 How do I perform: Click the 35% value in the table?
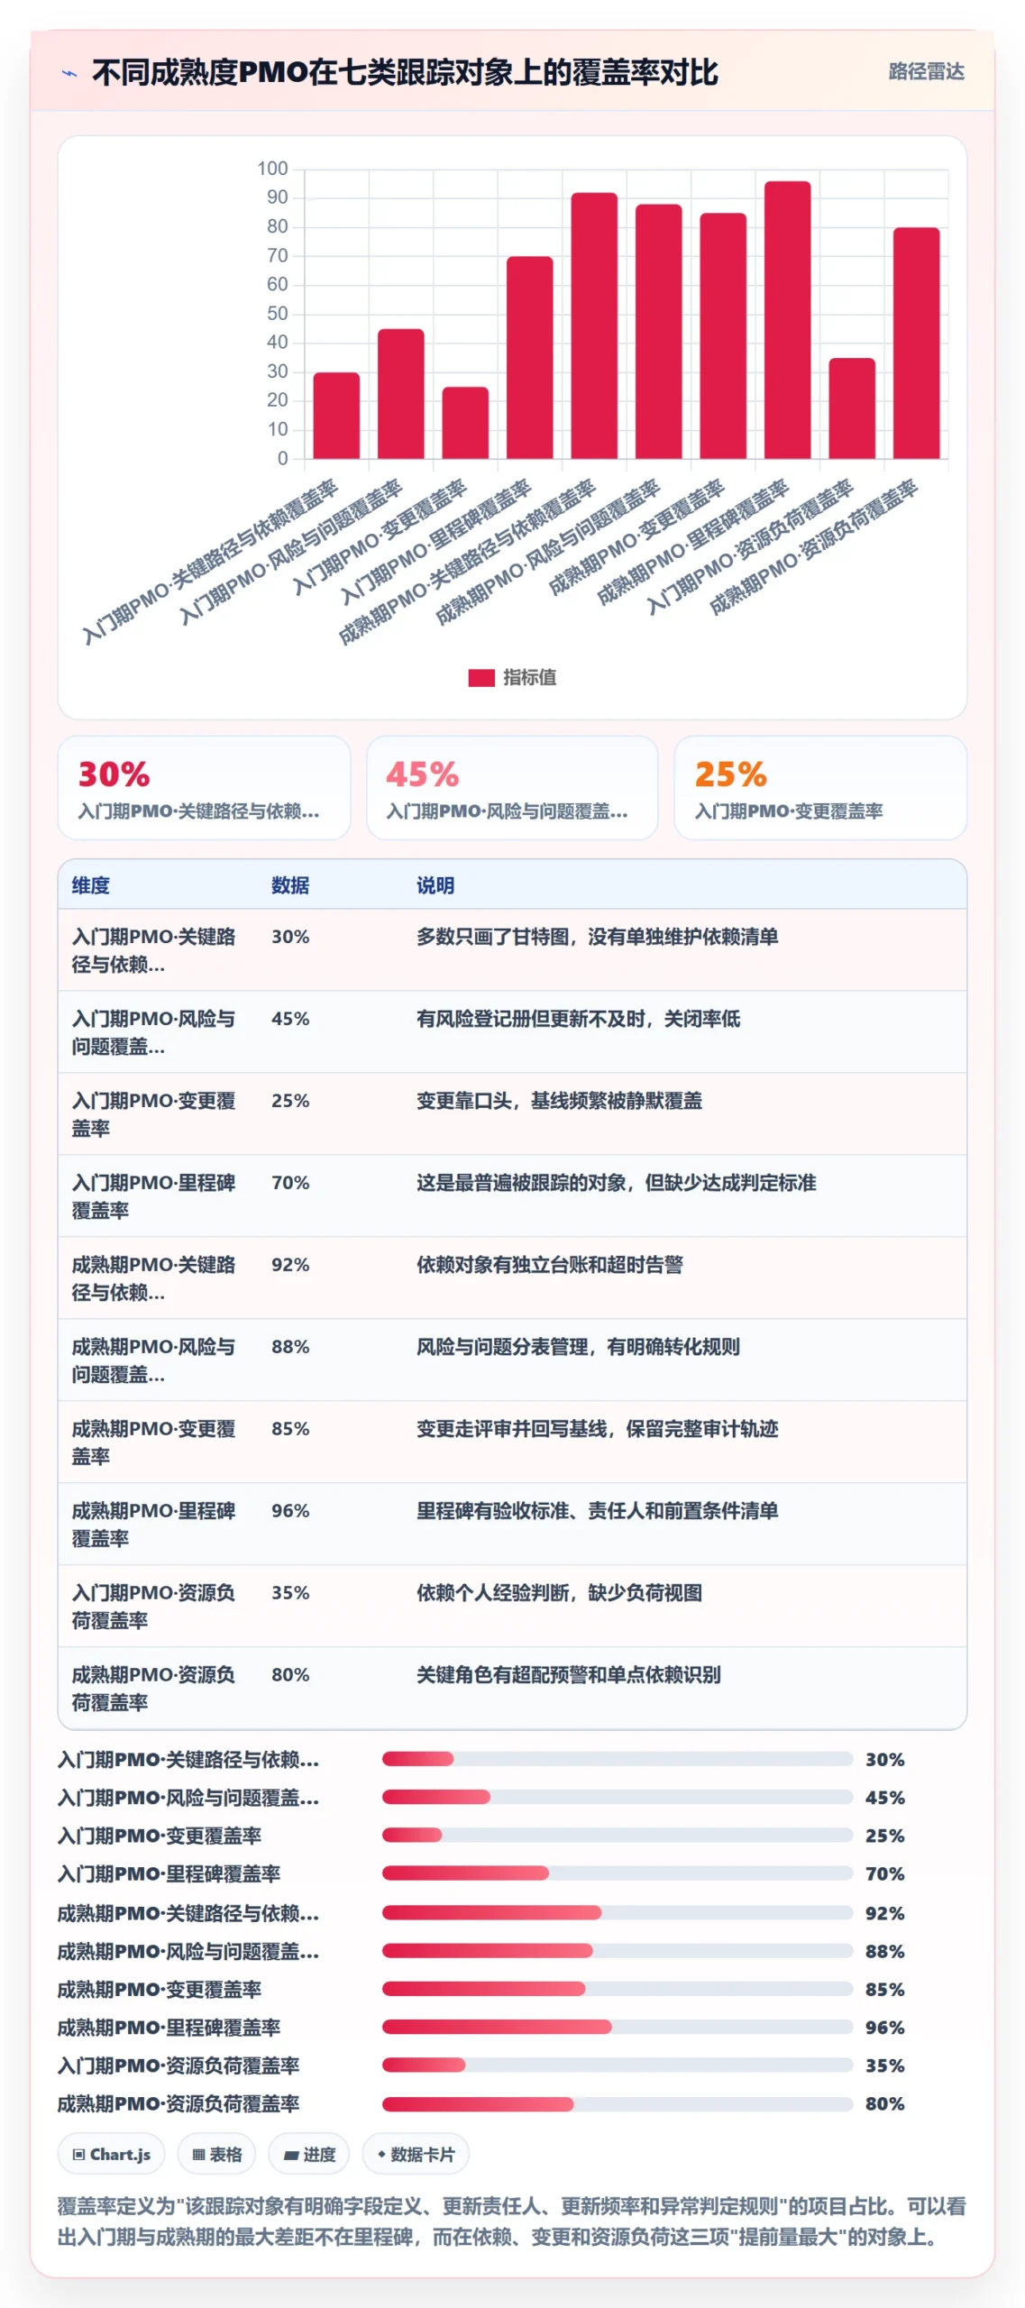point(290,1593)
